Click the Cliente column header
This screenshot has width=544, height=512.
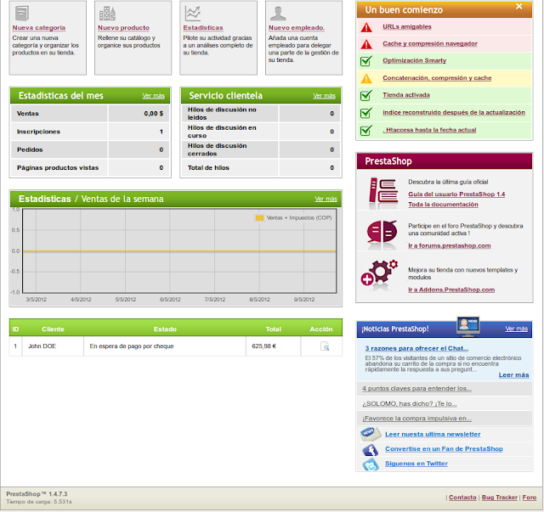coord(53,329)
